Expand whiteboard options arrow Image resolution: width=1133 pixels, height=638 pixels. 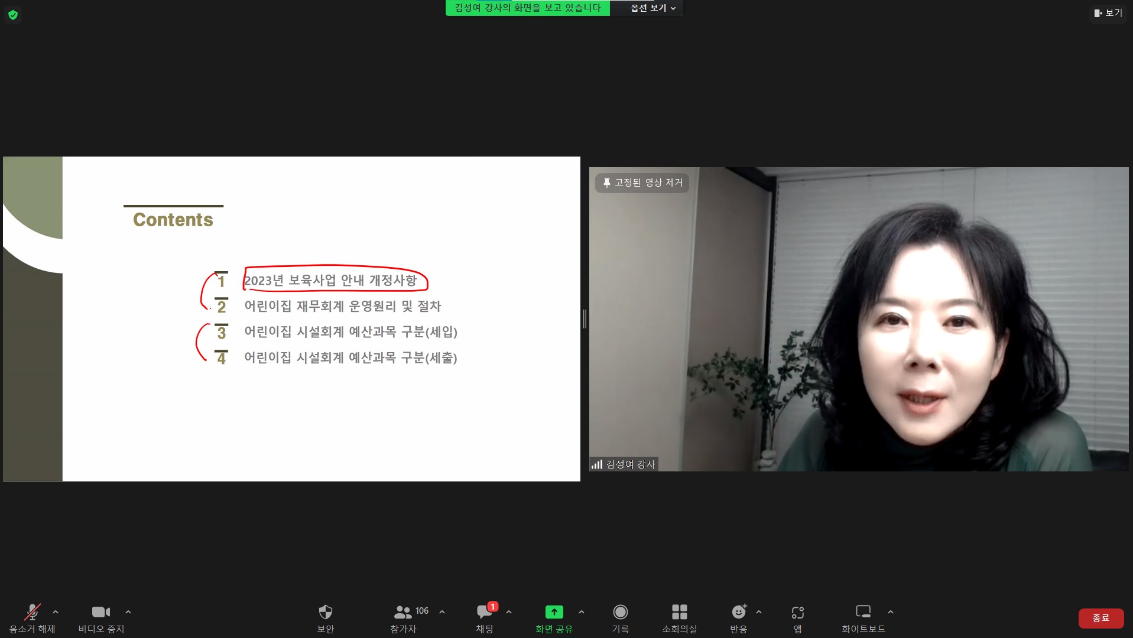coord(891,612)
